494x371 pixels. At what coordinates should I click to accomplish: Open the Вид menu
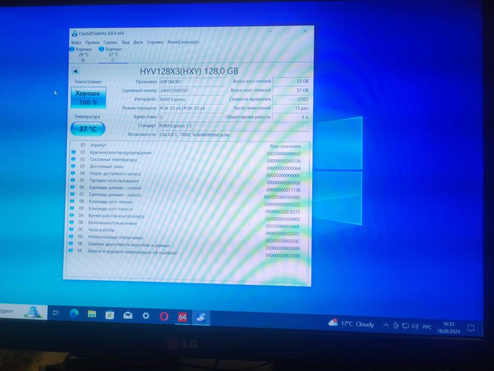(125, 42)
